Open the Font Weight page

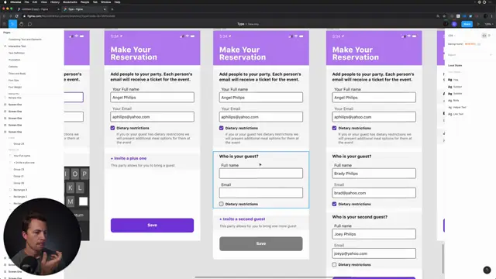click(15, 87)
